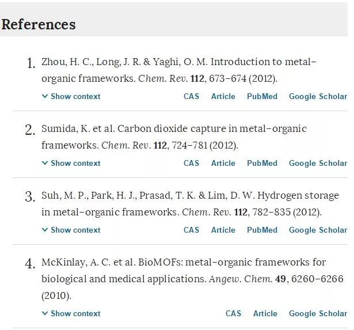Open PubMed link for Suh reference

click(x=262, y=230)
